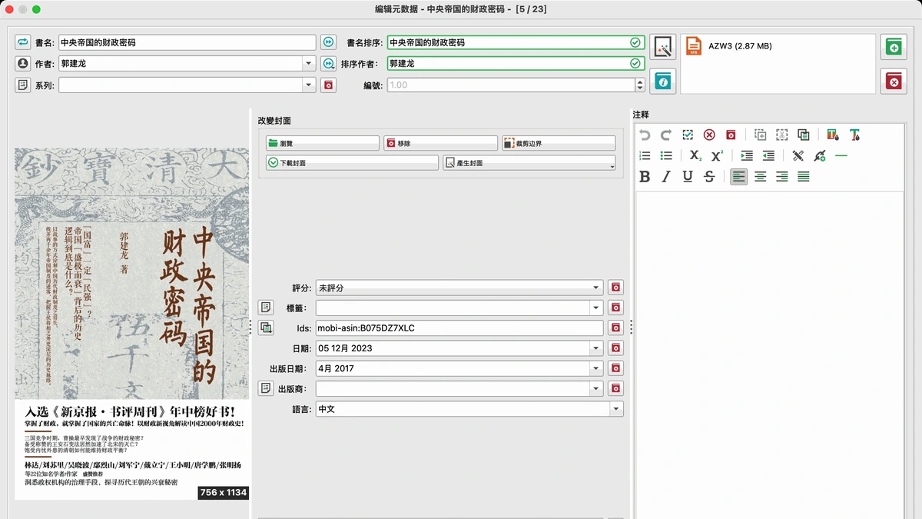Toggle underline text formatting
Viewport: 922px width, 519px height.
point(688,177)
